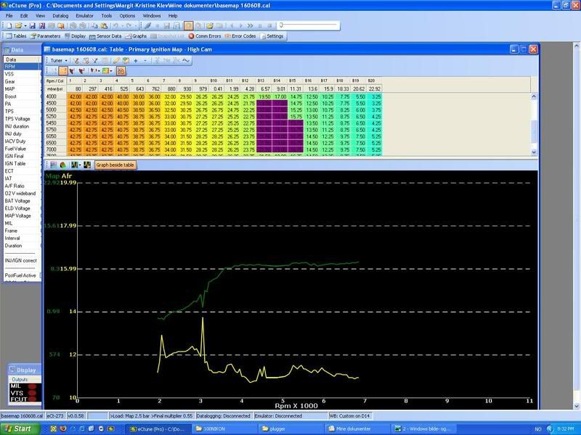Toggle Graph beside table button
The image size is (581, 435).
[115, 165]
